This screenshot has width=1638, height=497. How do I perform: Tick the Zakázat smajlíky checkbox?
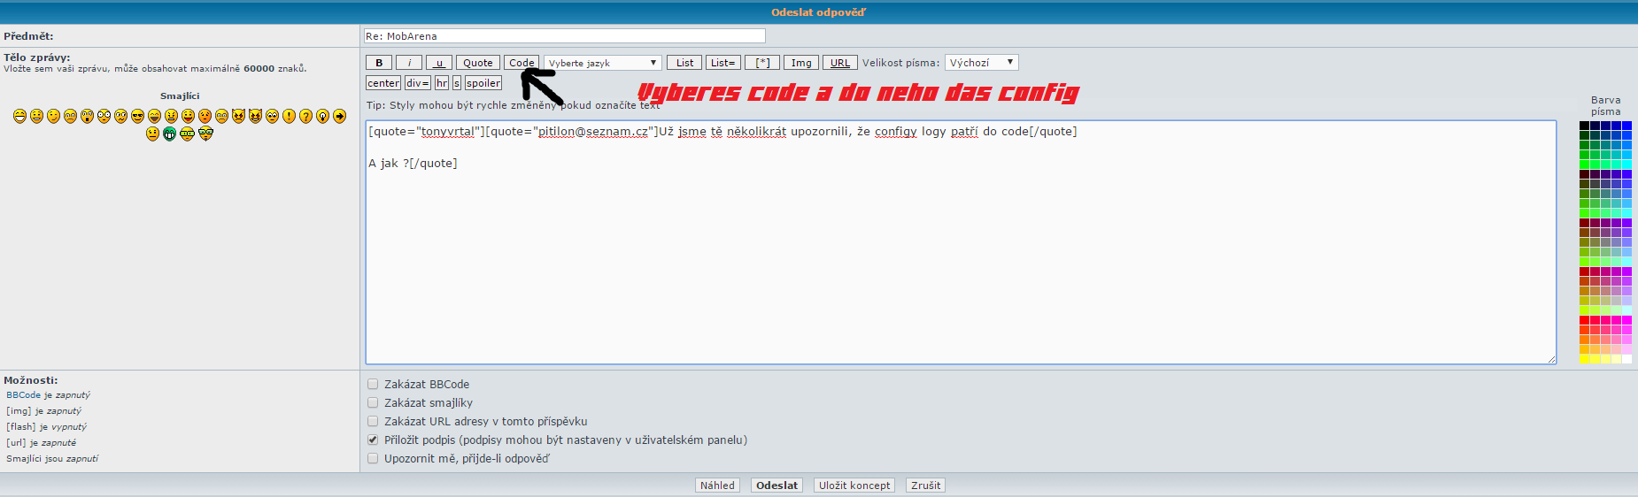pos(373,402)
